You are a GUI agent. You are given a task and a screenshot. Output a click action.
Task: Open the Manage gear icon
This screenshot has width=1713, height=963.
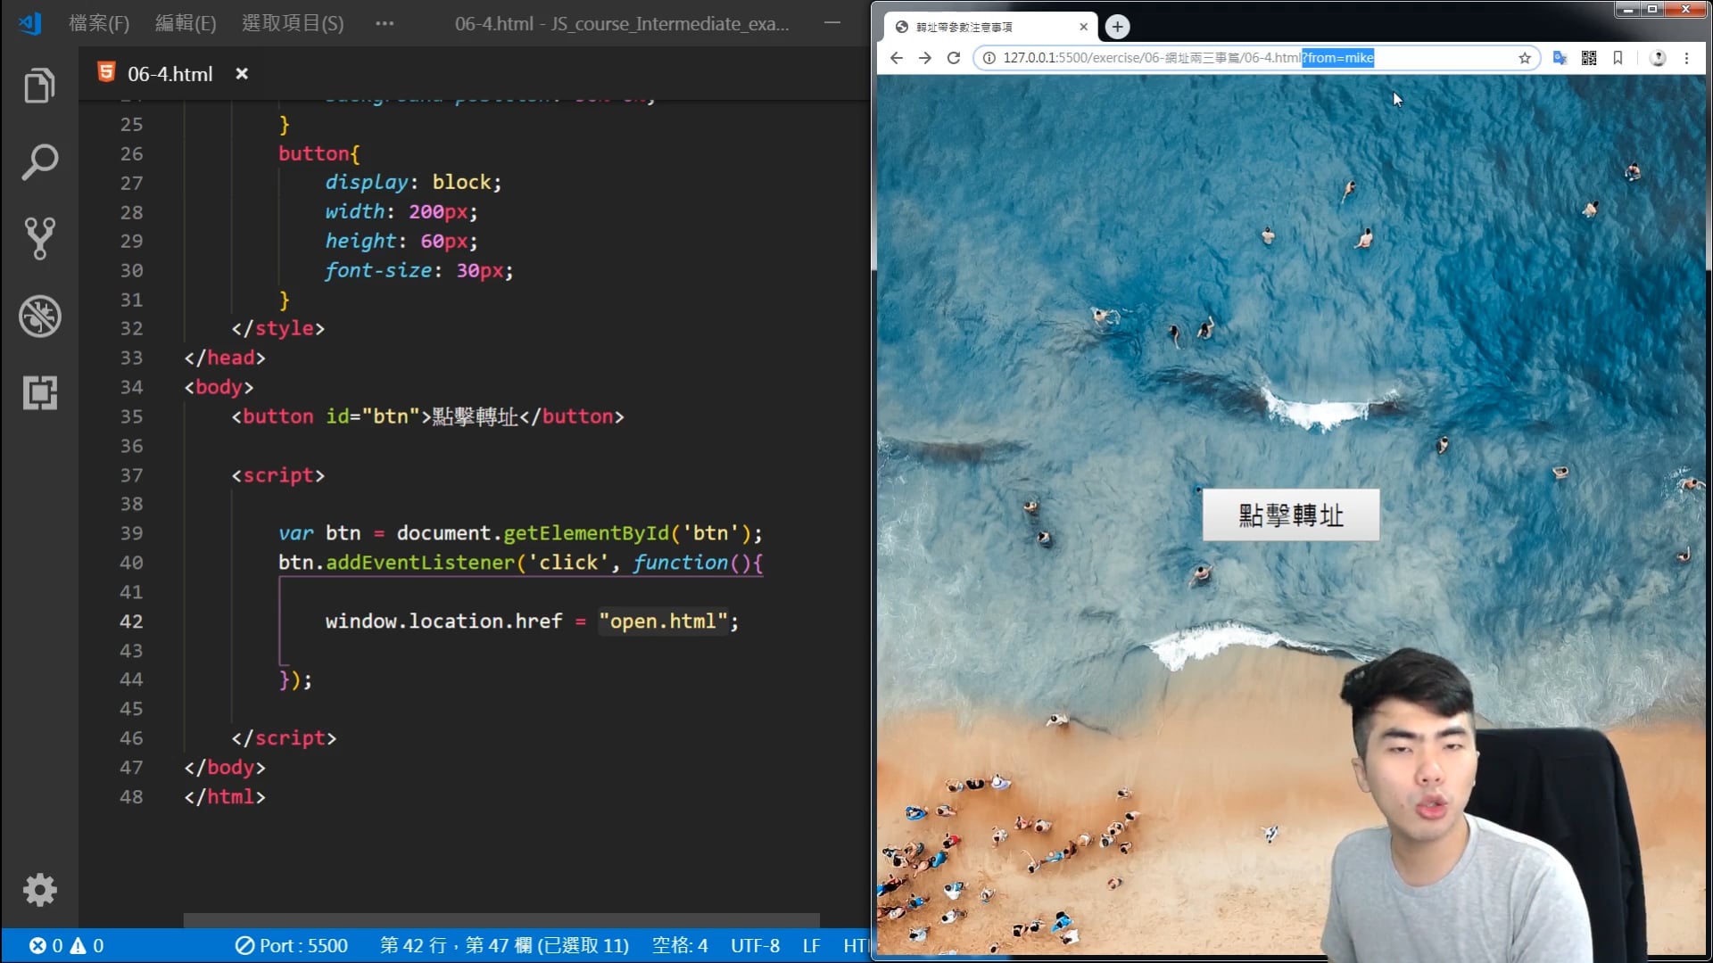[39, 889]
